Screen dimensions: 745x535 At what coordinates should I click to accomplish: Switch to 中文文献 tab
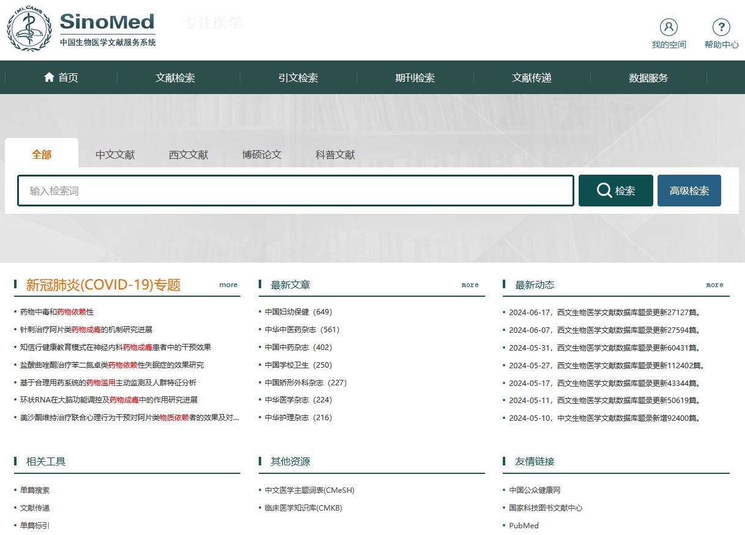[115, 155]
